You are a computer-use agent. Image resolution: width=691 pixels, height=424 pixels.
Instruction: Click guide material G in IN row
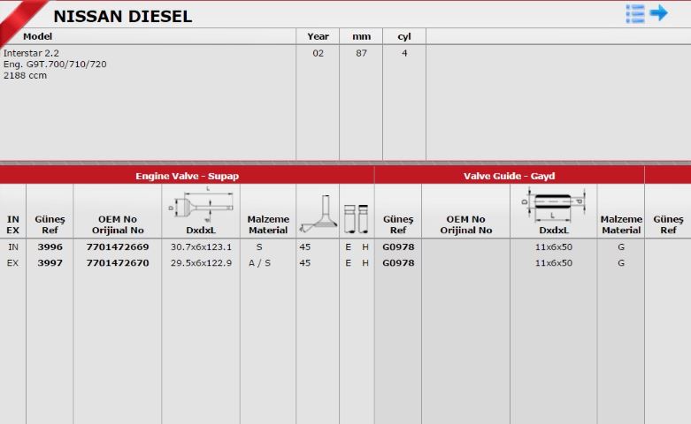pos(621,246)
